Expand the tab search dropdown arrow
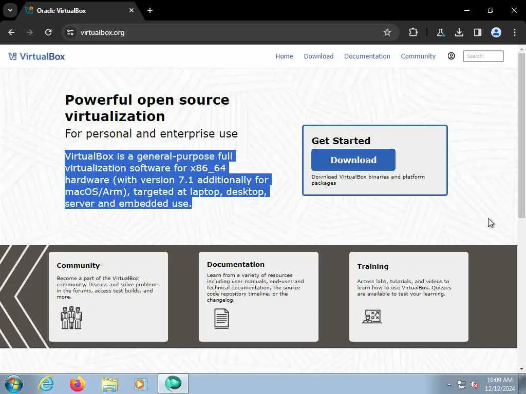526x394 pixels. click(x=10, y=10)
